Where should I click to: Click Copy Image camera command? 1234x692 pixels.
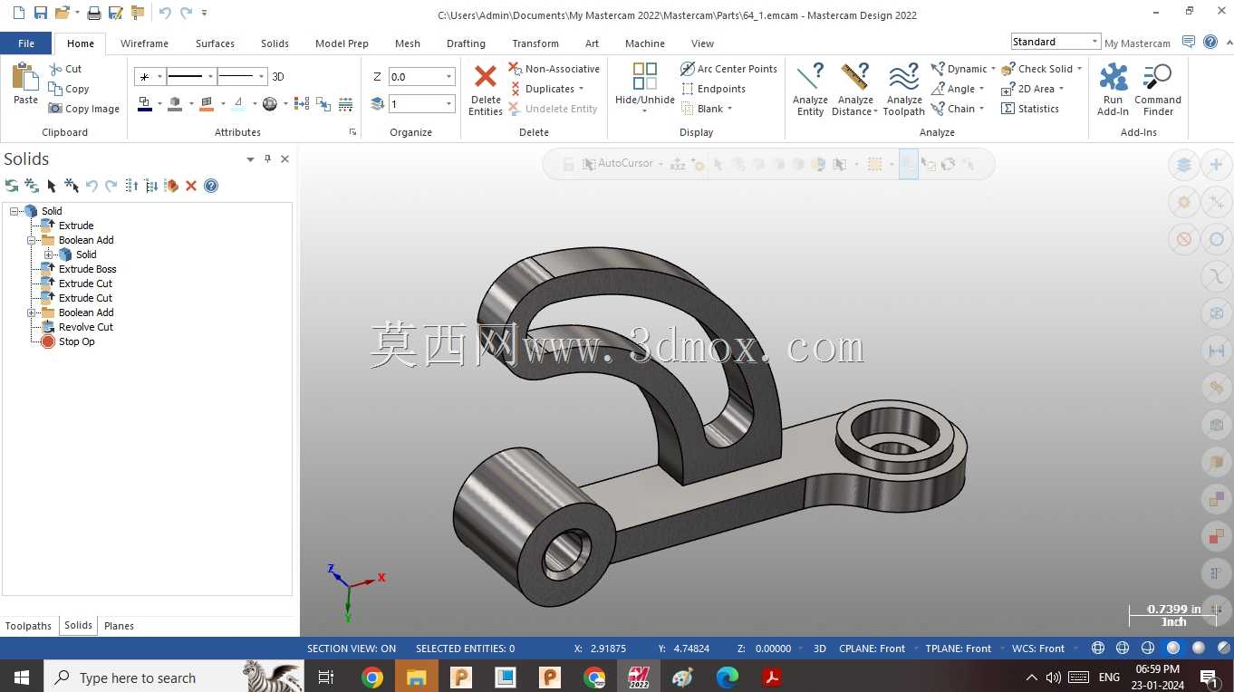click(x=84, y=109)
